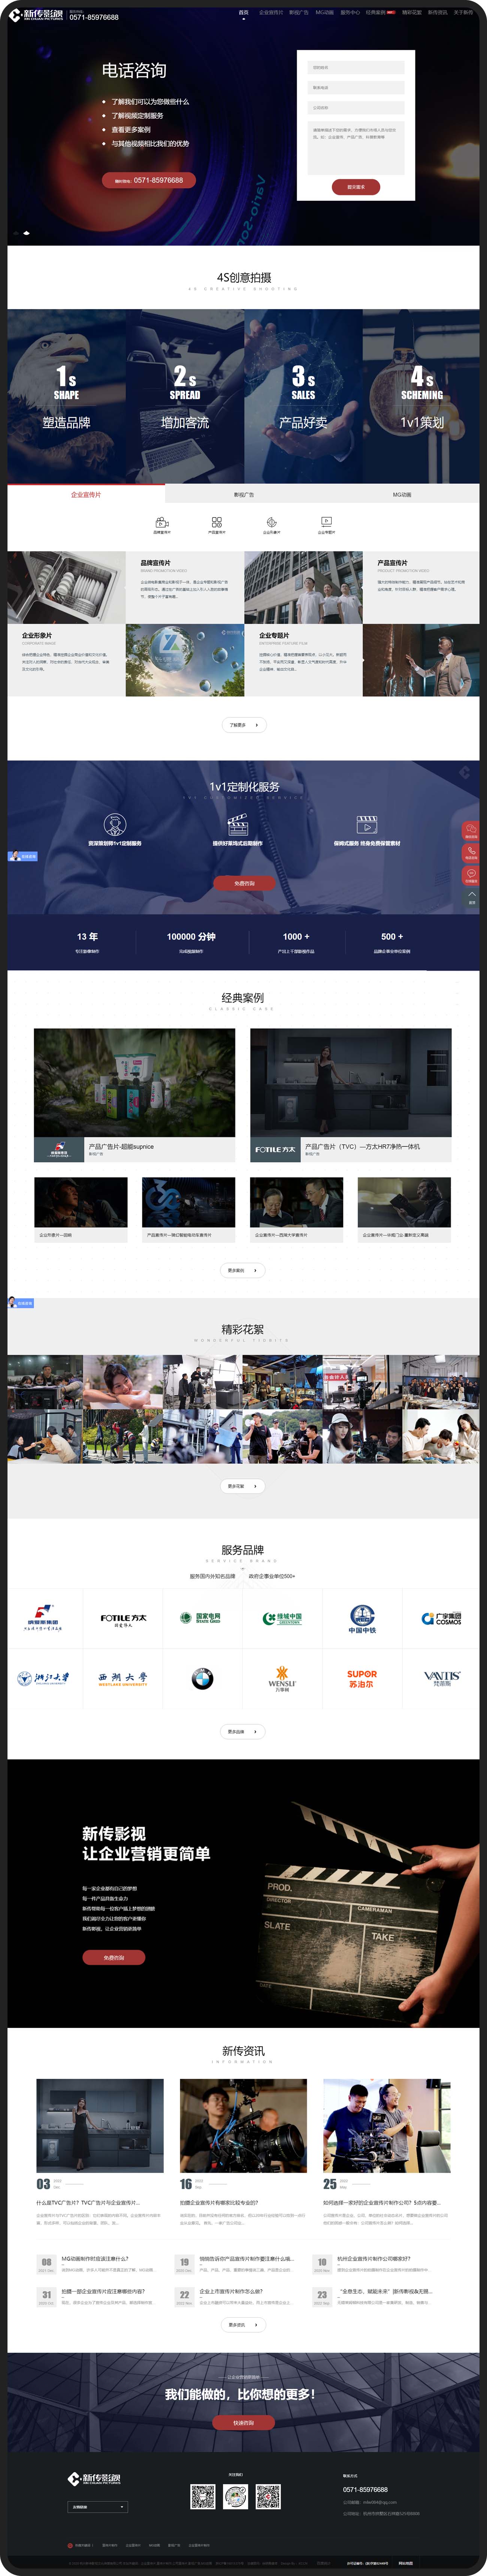Expand 了解更多 button below promo videos
This screenshot has height=2576, width=487.
tap(243, 725)
